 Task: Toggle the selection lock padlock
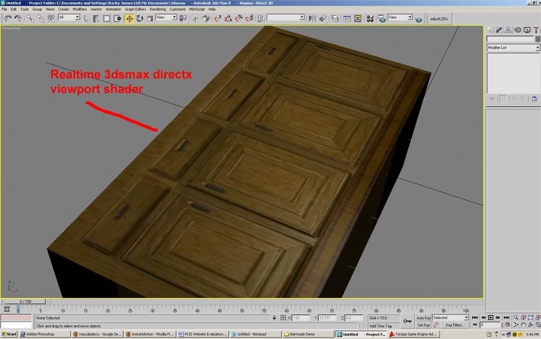pos(275,318)
